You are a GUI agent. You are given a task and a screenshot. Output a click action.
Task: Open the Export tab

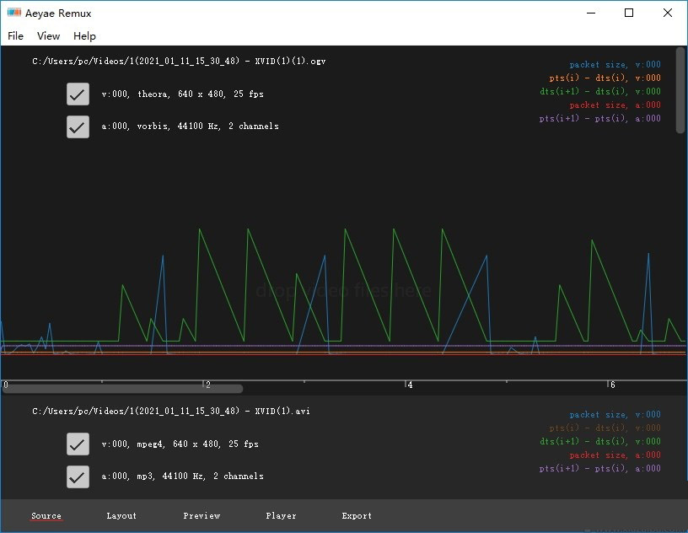pos(357,515)
